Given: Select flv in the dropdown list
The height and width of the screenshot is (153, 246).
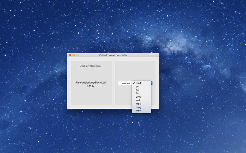Looking at the screenshot, I should [x=137, y=93].
